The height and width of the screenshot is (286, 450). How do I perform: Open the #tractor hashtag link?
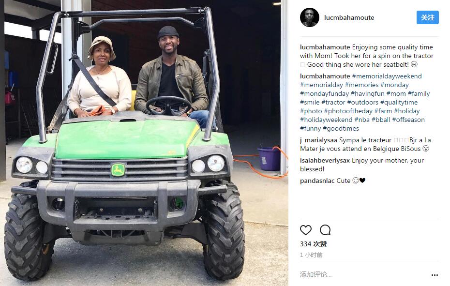pos(333,102)
